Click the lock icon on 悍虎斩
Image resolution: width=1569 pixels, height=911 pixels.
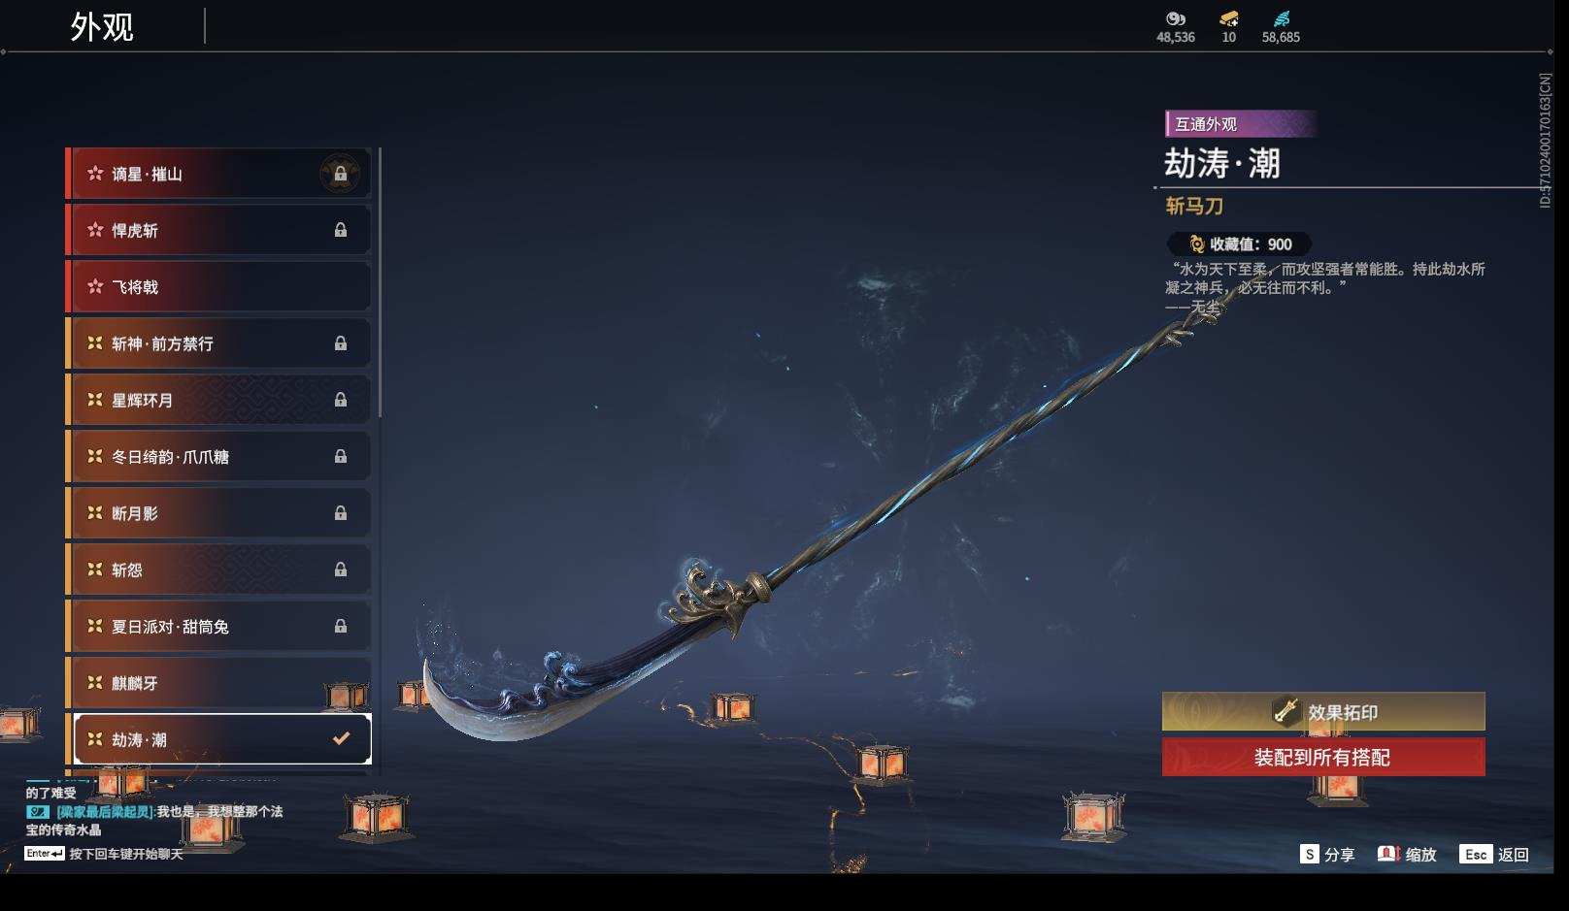[x=341, y=231]
